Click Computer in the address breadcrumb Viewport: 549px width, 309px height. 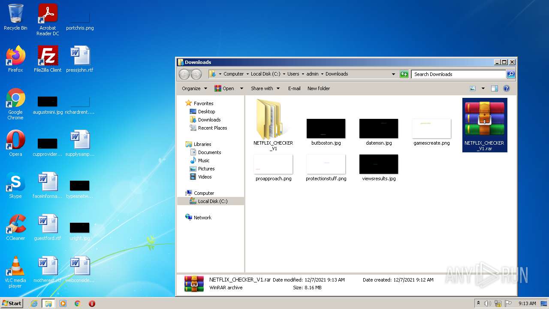click(233, 74)
